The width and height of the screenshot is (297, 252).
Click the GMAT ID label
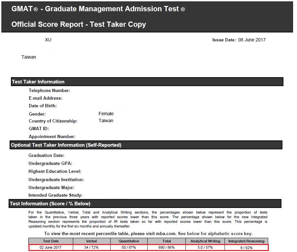click(39, 129)
